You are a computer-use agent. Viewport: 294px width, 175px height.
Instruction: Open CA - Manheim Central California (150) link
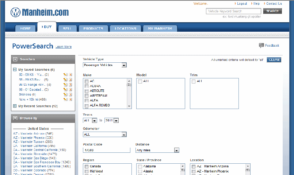point(39,150)
